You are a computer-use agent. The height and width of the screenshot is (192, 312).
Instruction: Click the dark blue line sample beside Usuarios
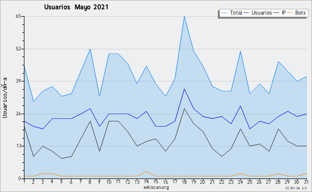(246, 13)
